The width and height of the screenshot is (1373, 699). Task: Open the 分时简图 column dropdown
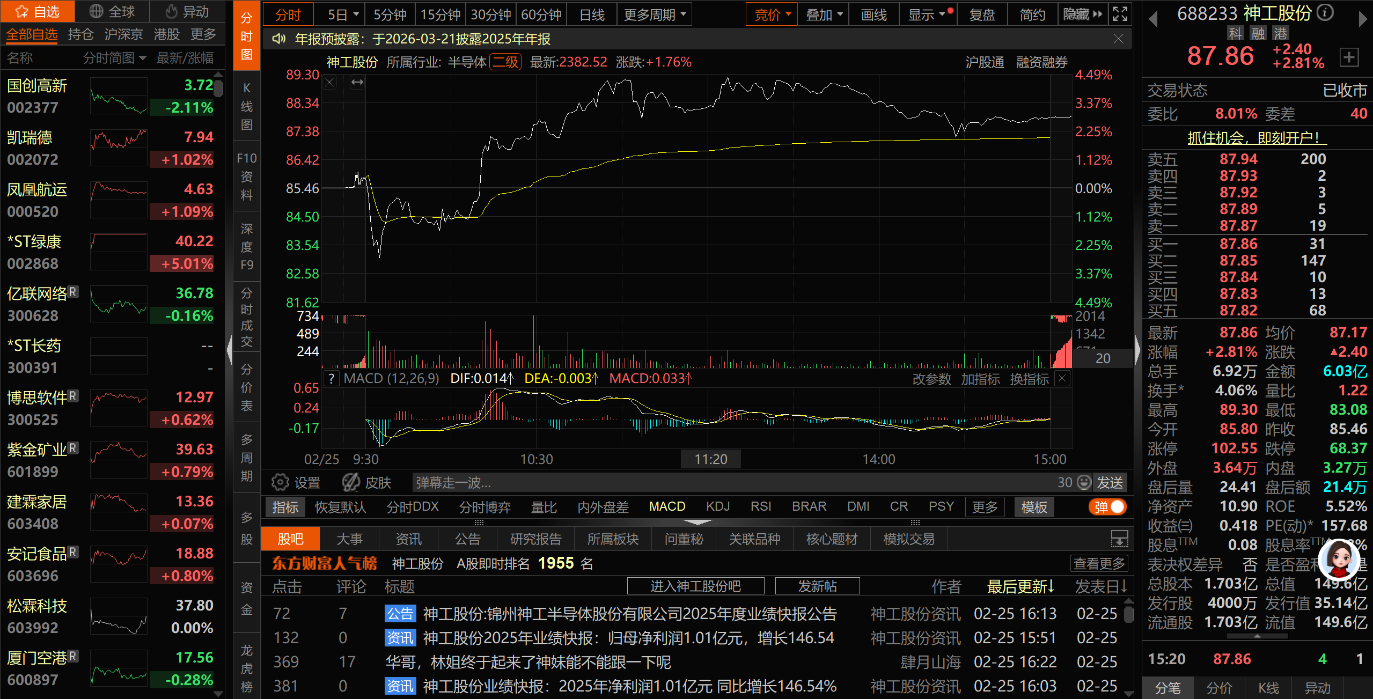(114, 58)
